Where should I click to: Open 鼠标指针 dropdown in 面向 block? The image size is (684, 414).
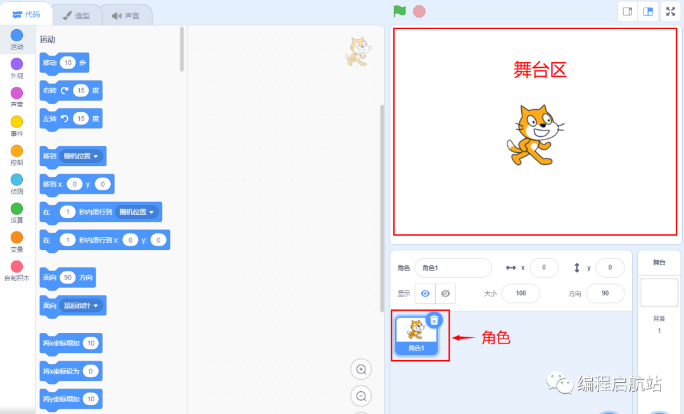[x=81, y=306]
